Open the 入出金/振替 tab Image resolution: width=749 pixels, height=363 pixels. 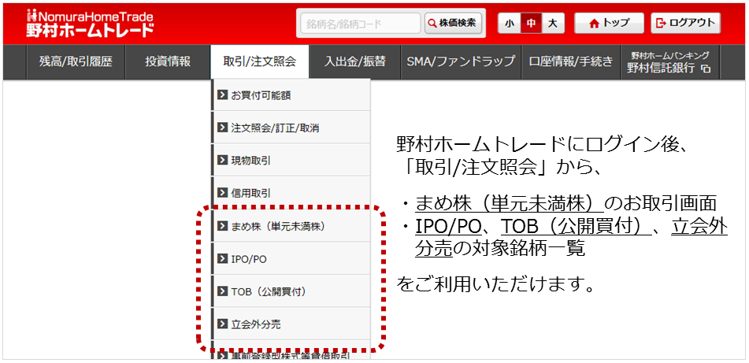[x=355, y=61]
